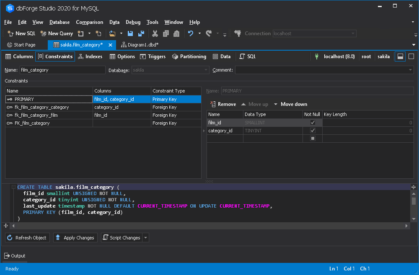Viewport: 419px width, 275px height.
Task: Expand the Script Changes dropdown arrow
Action: (x=145, y=238)
